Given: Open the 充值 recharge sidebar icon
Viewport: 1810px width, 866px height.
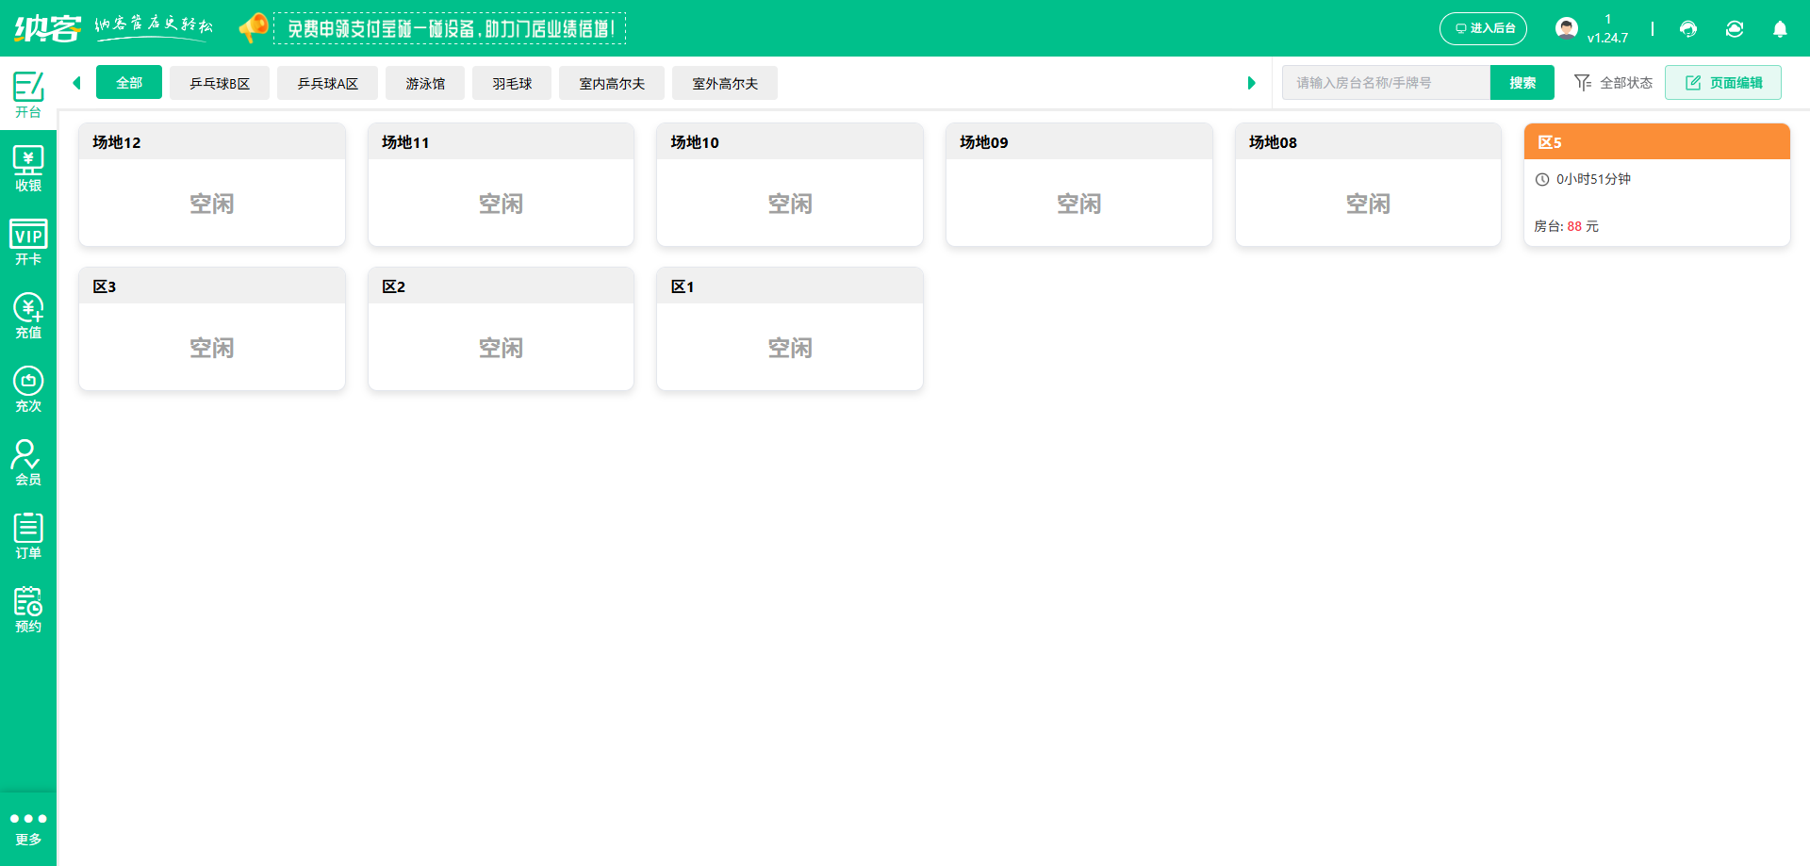Looking at the screenshot, I should point(28,316).
